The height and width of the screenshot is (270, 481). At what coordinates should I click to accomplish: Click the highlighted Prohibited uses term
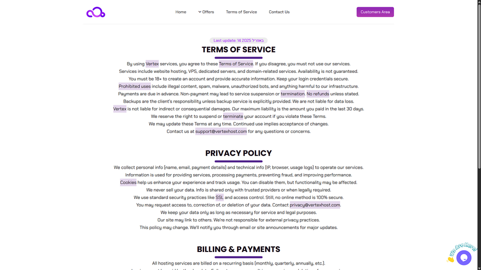click(x=135, y=86)
